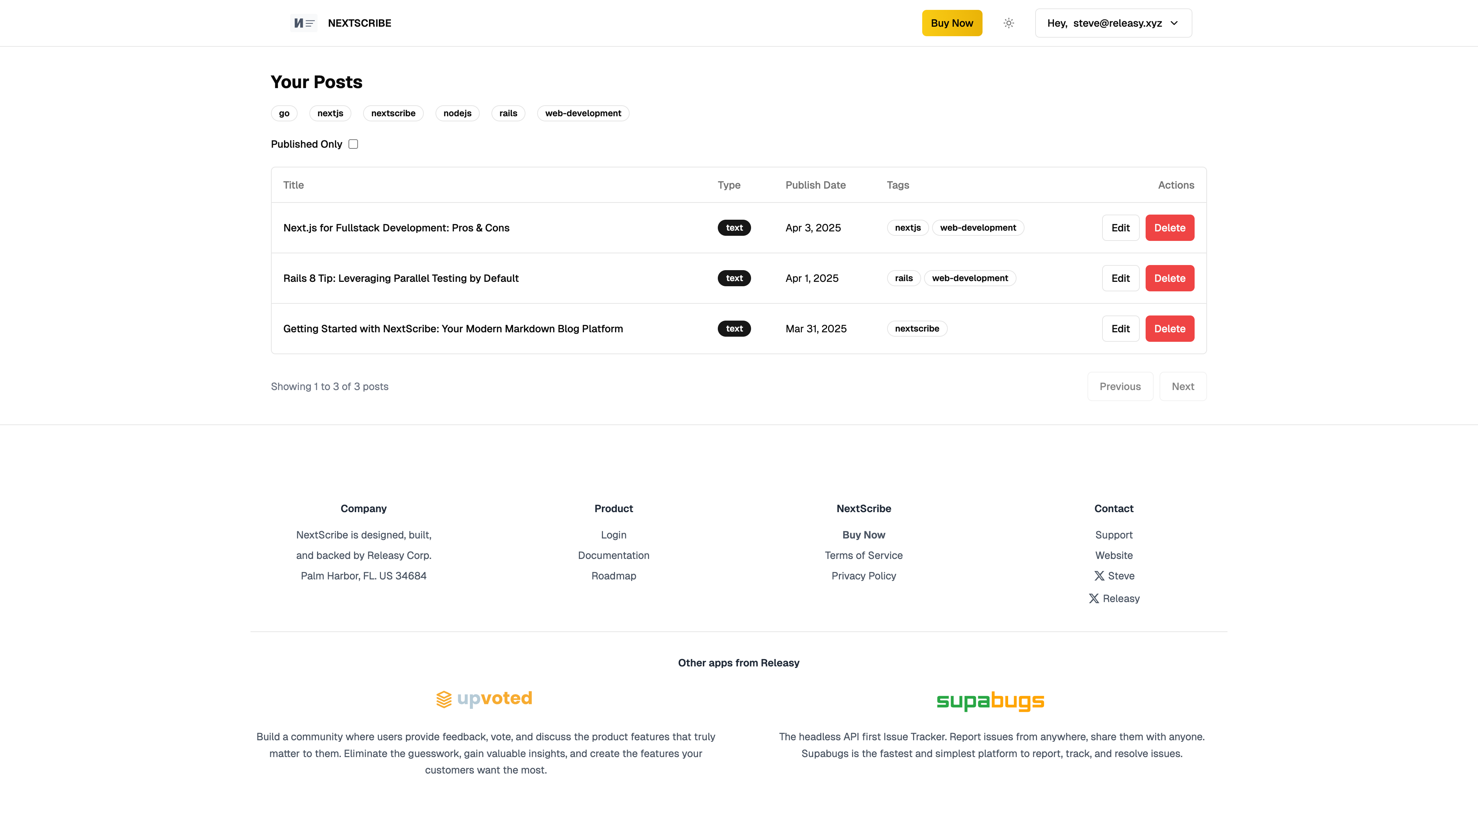
Task: Toggle the light/dark theme sun icon
Action: point(1008,23)
